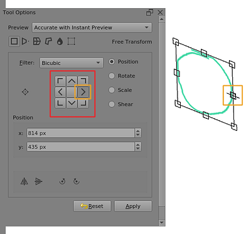Image resolution: width=251 pixels, height=234 pixels.
Task: Click the flip horizontally icon
Action: point(24,181)
